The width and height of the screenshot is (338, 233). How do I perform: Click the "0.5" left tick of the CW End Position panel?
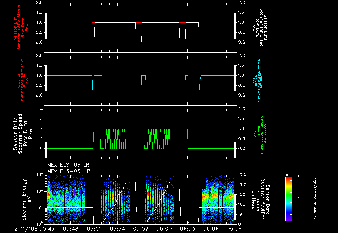point(39,85)
